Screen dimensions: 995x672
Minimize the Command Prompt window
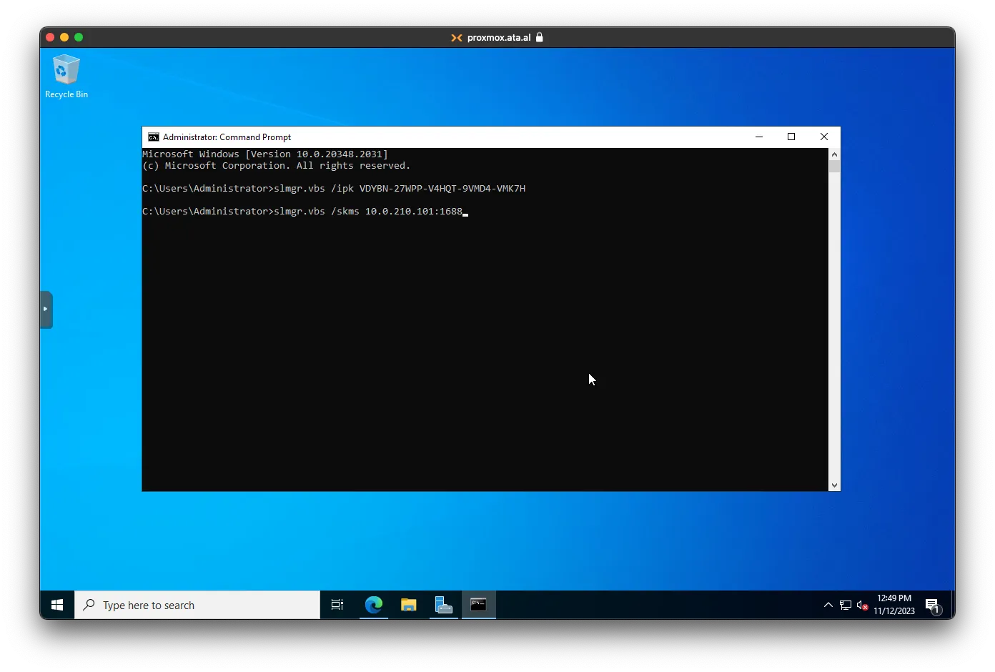tap(759, 137)
